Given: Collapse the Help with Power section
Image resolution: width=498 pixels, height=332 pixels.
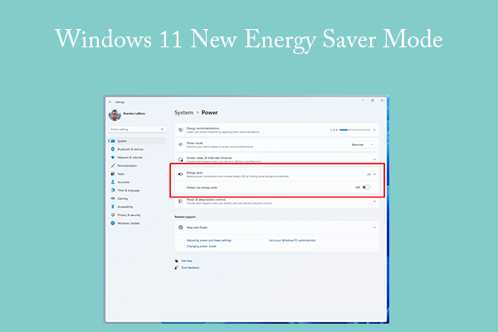Looking at the screenshot, I should pos(375,227).
